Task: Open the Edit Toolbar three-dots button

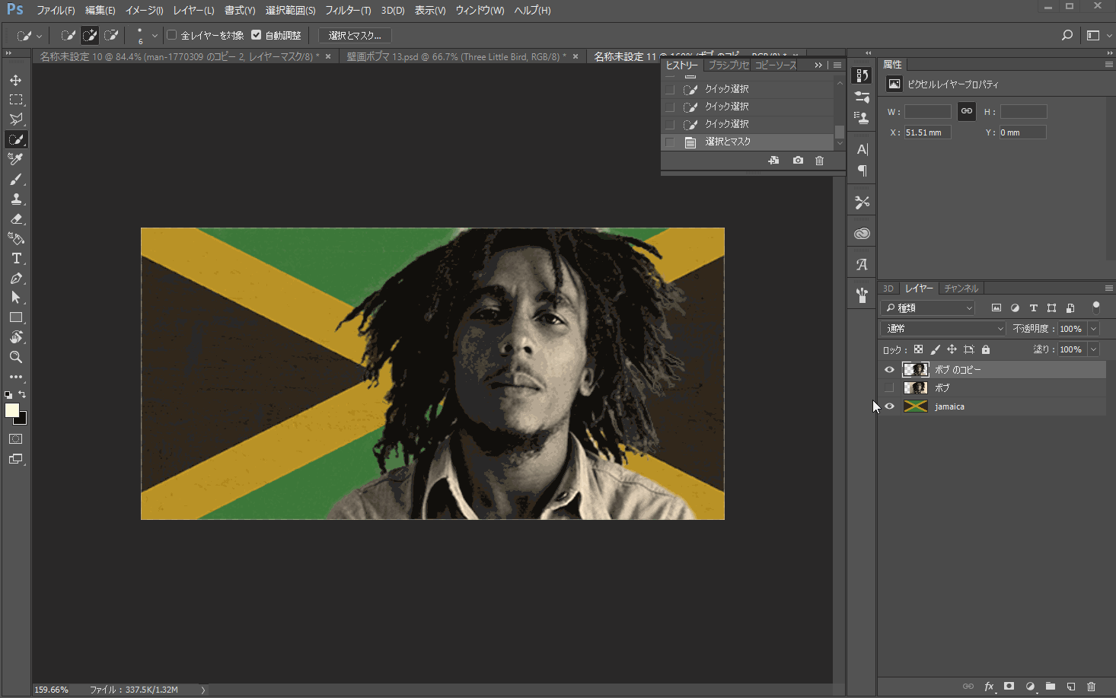Action: click(16, 377)
